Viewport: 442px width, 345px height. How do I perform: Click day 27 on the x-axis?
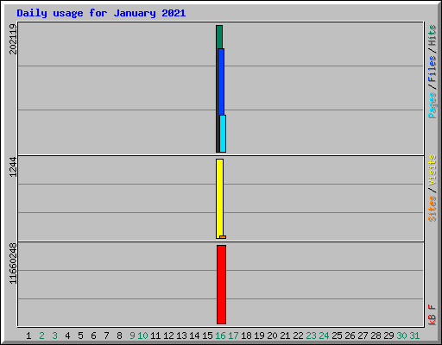pos(363,336)
